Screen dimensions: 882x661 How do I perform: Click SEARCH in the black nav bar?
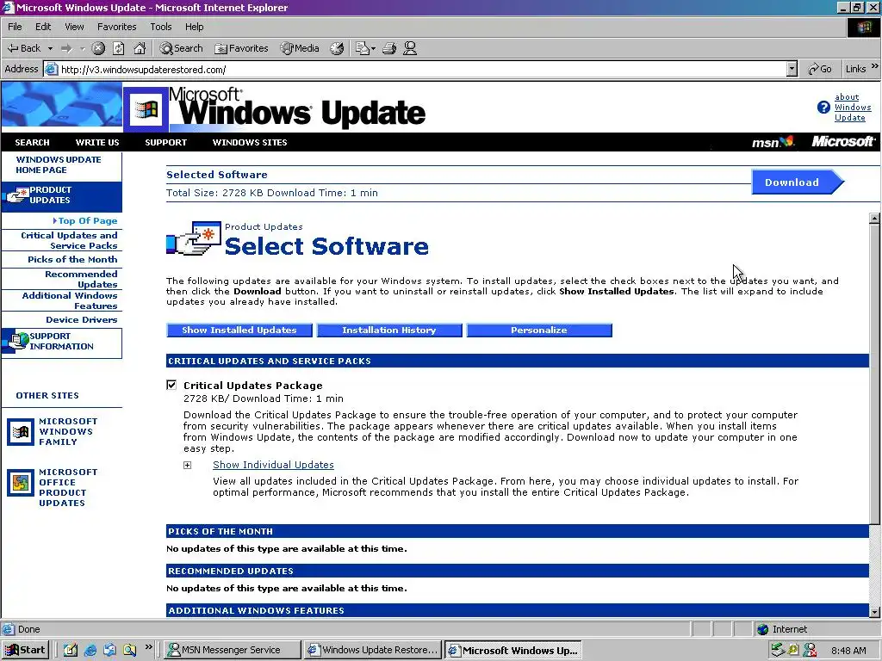(x=32, y=142)
